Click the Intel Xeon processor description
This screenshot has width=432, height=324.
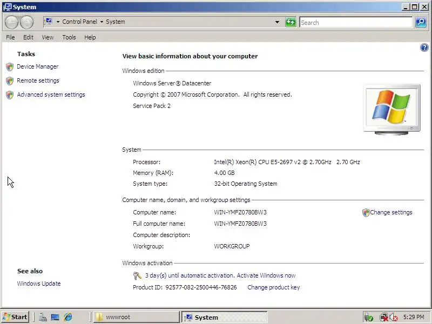pyautogui.click(x=287, y=163)
